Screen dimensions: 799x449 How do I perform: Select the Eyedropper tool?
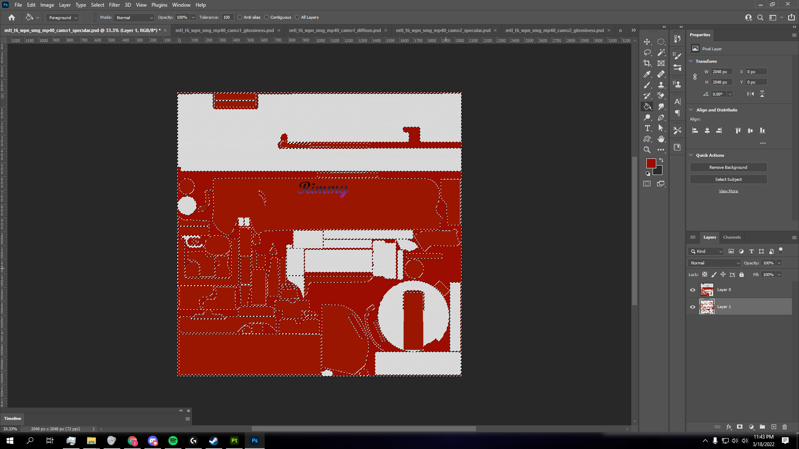(x=647, y=74)
